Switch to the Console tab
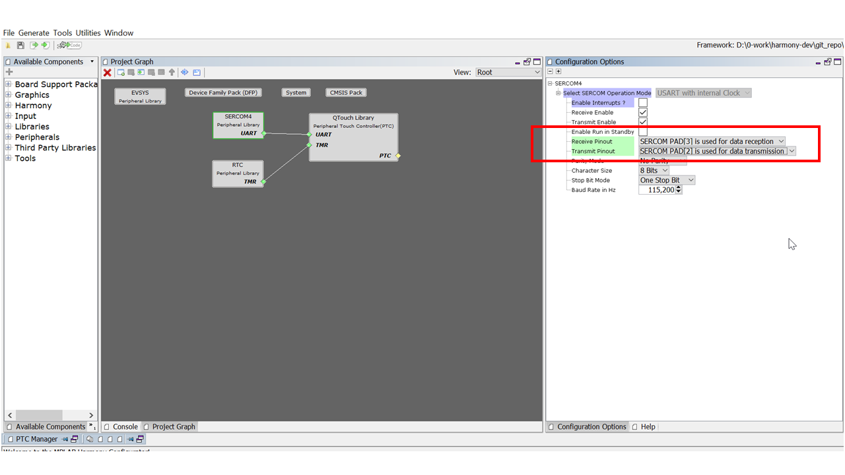This screenshot has width=845, height=475. point(121,427)
